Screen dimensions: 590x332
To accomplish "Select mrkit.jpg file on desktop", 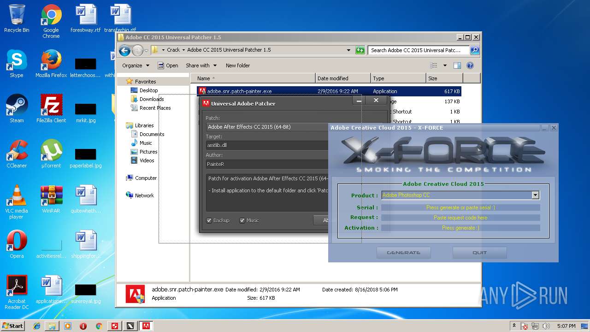I will [x=86, y=113].
